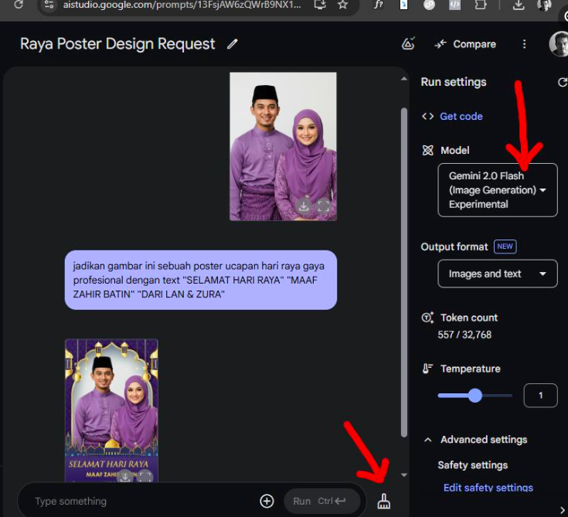This screenshot has width=568, height=517.
Task: Click the Indonesian prompt message bubble
Action: [x=201, y=280]
